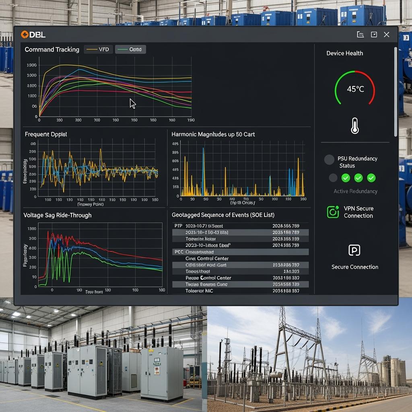Click the Secure Connection text label
This screenshot has width=412, height=412.
[x=354, y=267]
